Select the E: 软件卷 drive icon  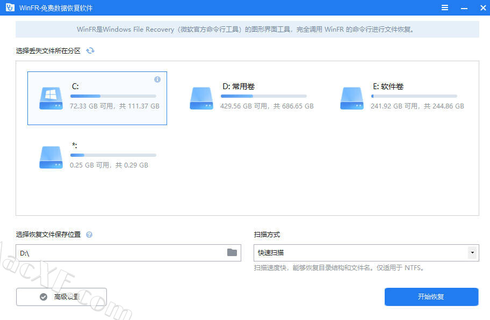pos(351,99)
